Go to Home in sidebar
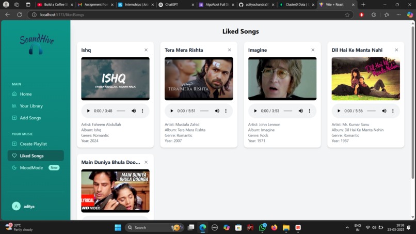 click(36, 94)
